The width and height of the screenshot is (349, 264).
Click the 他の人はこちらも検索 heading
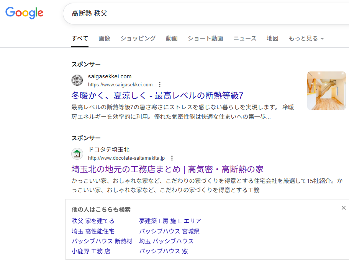click(101, 210)
